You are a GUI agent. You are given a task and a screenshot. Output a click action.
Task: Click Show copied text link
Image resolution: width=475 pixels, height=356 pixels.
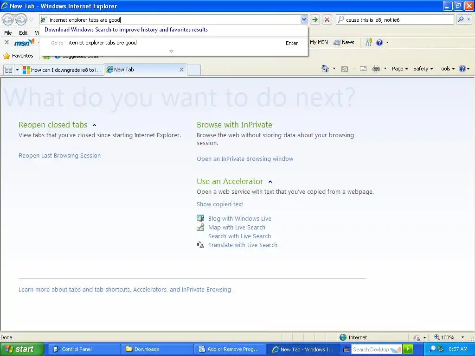coord(219,204)
